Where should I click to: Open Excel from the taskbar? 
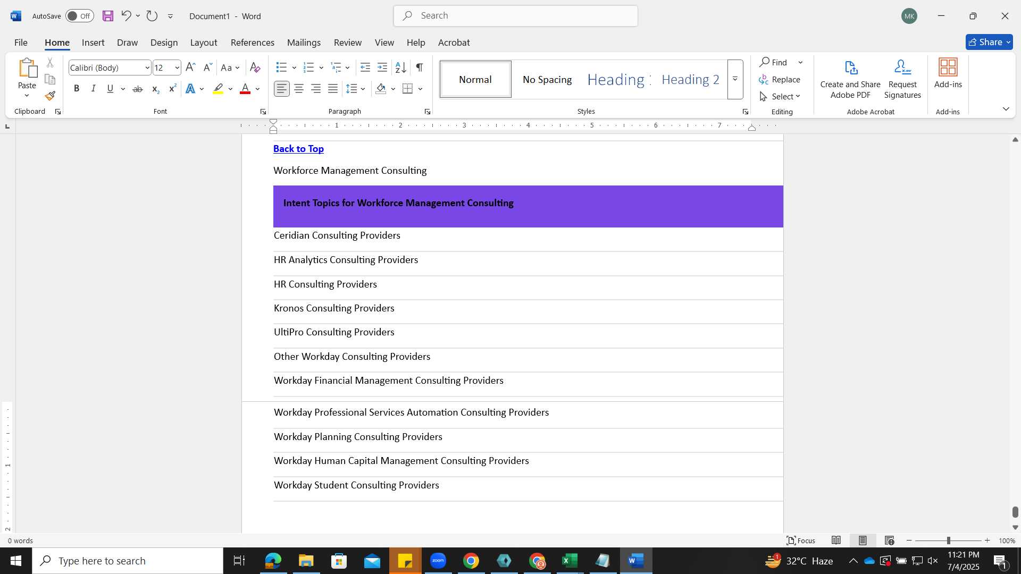pyautogui.click(x=570, y=561)
